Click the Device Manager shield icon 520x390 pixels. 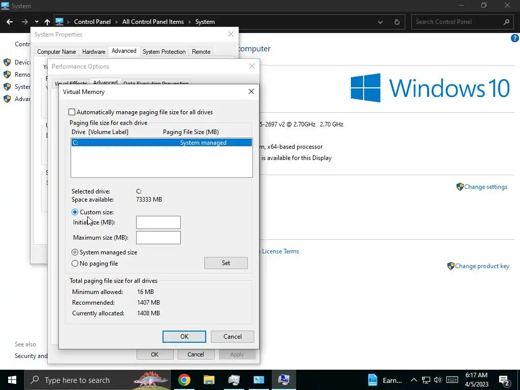[x=7, y=62]
